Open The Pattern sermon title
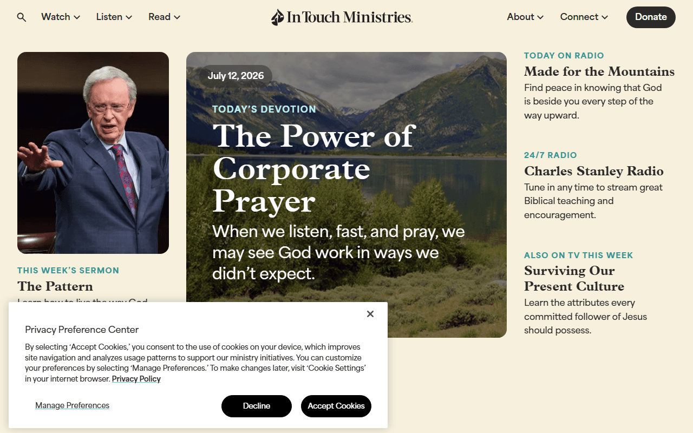 coord(55,286)
